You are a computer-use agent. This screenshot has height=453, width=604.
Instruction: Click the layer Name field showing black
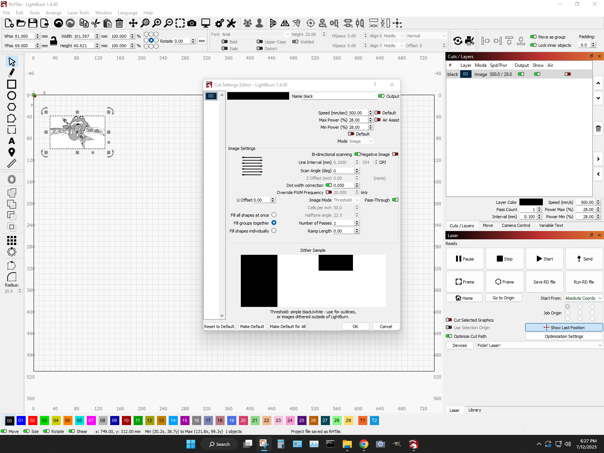click(339, 96)
